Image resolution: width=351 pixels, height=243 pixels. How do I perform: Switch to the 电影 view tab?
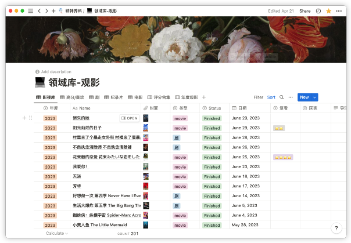click(135, 97)
